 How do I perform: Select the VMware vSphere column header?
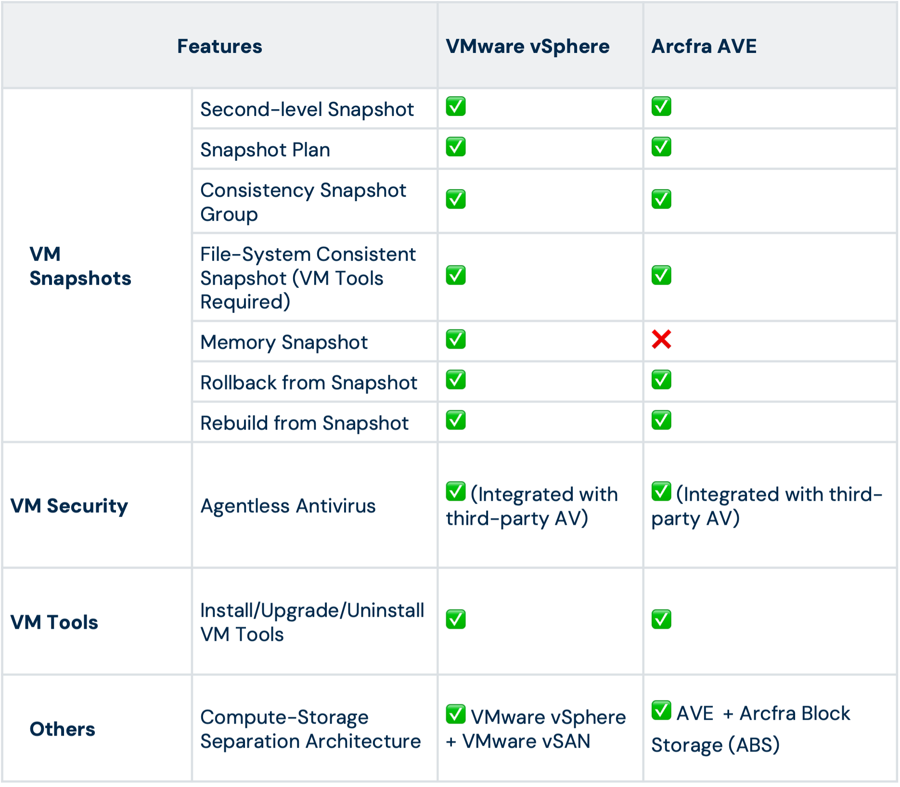(527, 46)
